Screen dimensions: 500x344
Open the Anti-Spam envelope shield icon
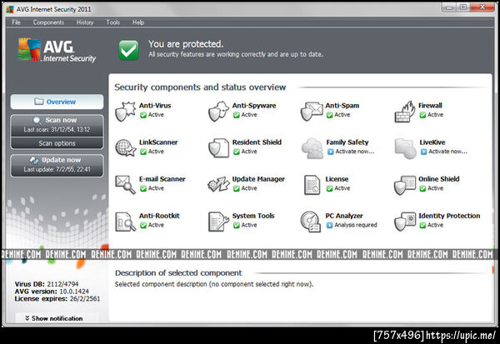pos(312,112)
